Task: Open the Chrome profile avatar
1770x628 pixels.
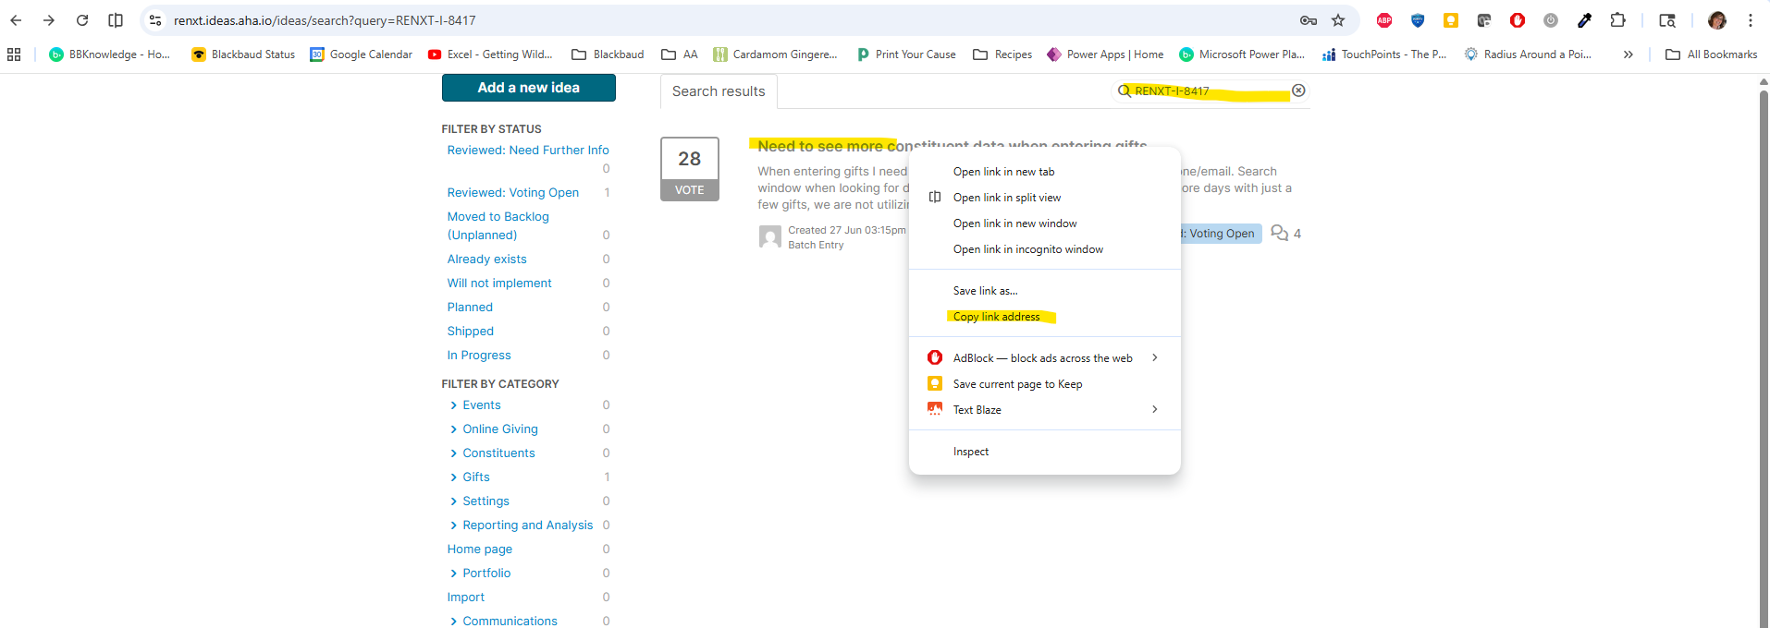Action: pyautogui.click(x=1717, y=20)
